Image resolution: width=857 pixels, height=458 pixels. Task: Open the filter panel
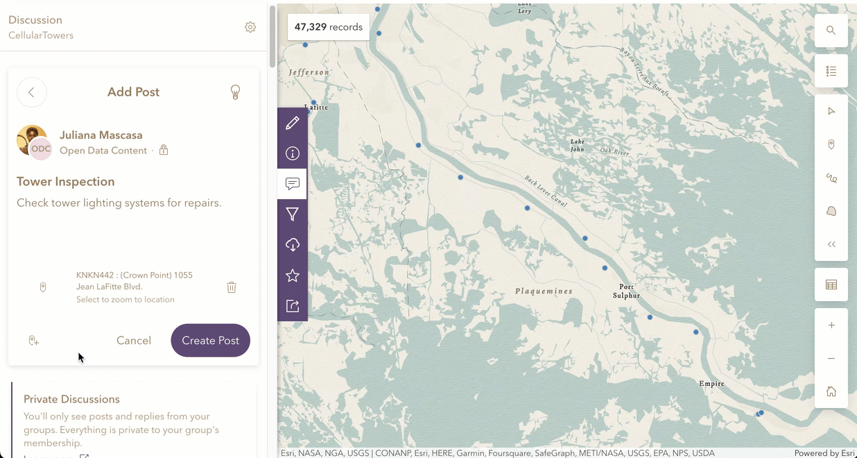pos(293,214)
